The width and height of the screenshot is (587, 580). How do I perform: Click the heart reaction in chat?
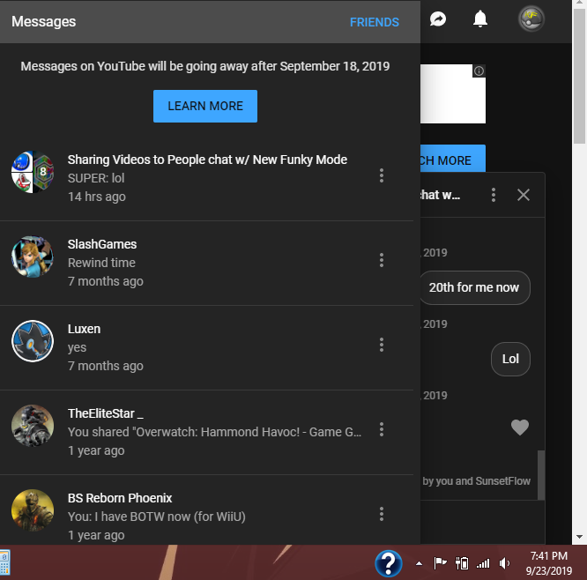[x=520, y=428]
